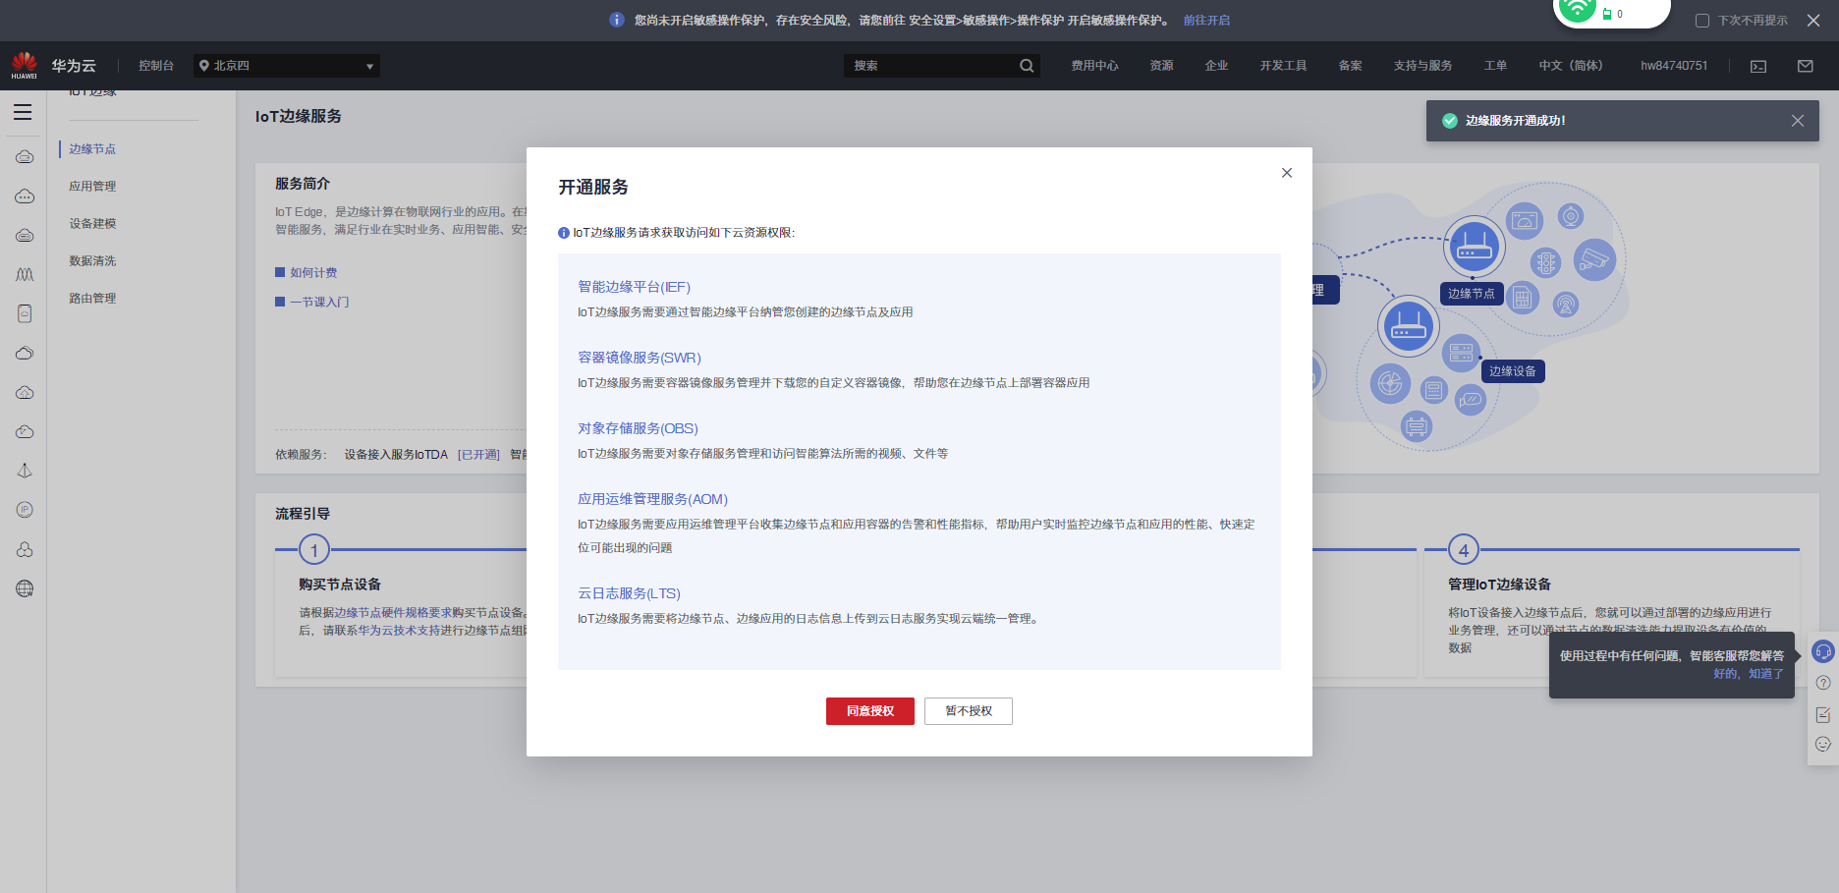Click the location pin icon for region
Viewport: 1839px width, 893px height.
(204, 66)
